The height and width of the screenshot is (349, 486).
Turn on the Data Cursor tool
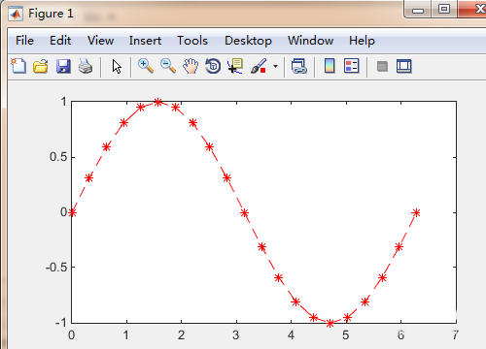(x=235, y=66)
